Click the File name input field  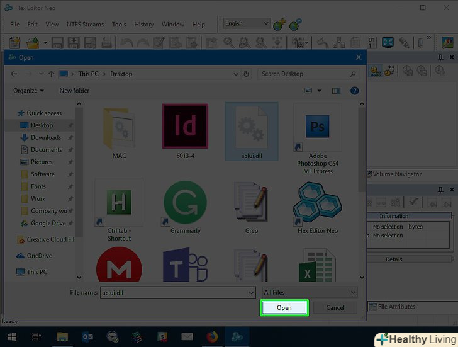[177, 292]
